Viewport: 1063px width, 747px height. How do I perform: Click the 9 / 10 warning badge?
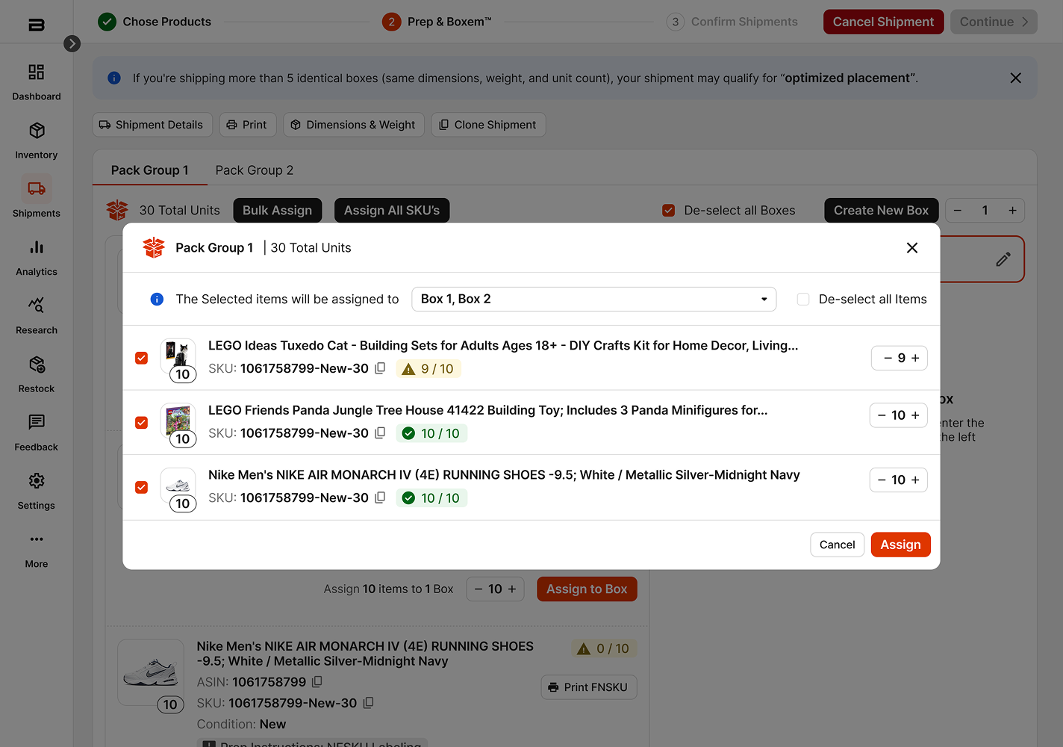(x=428, y=369)
